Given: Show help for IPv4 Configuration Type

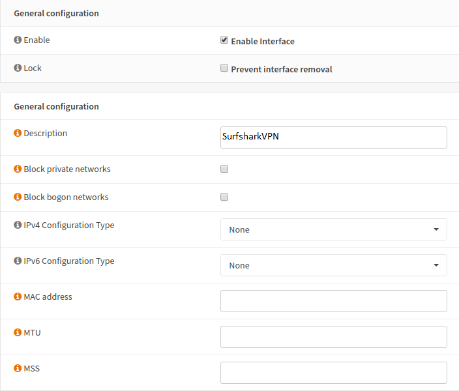Looking at the screenshot, I should coord(18,225).
